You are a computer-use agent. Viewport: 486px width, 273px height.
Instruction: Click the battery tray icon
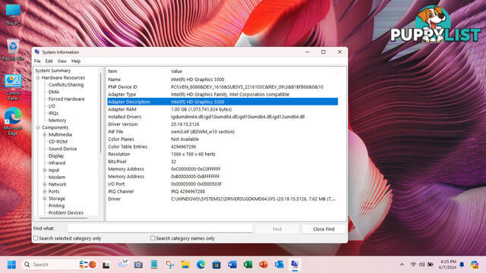click(x=431, y=265)
